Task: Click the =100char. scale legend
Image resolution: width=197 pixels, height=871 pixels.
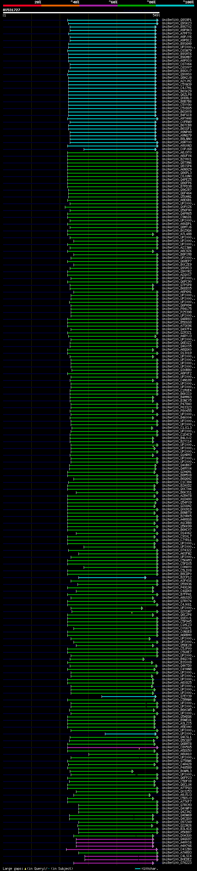Action: pyautogui.click(x=147, y=868)
